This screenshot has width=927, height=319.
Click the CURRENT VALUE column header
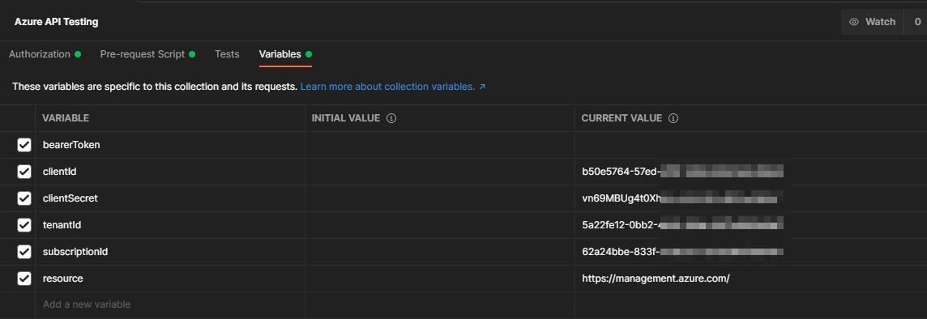tap(622, 118)
